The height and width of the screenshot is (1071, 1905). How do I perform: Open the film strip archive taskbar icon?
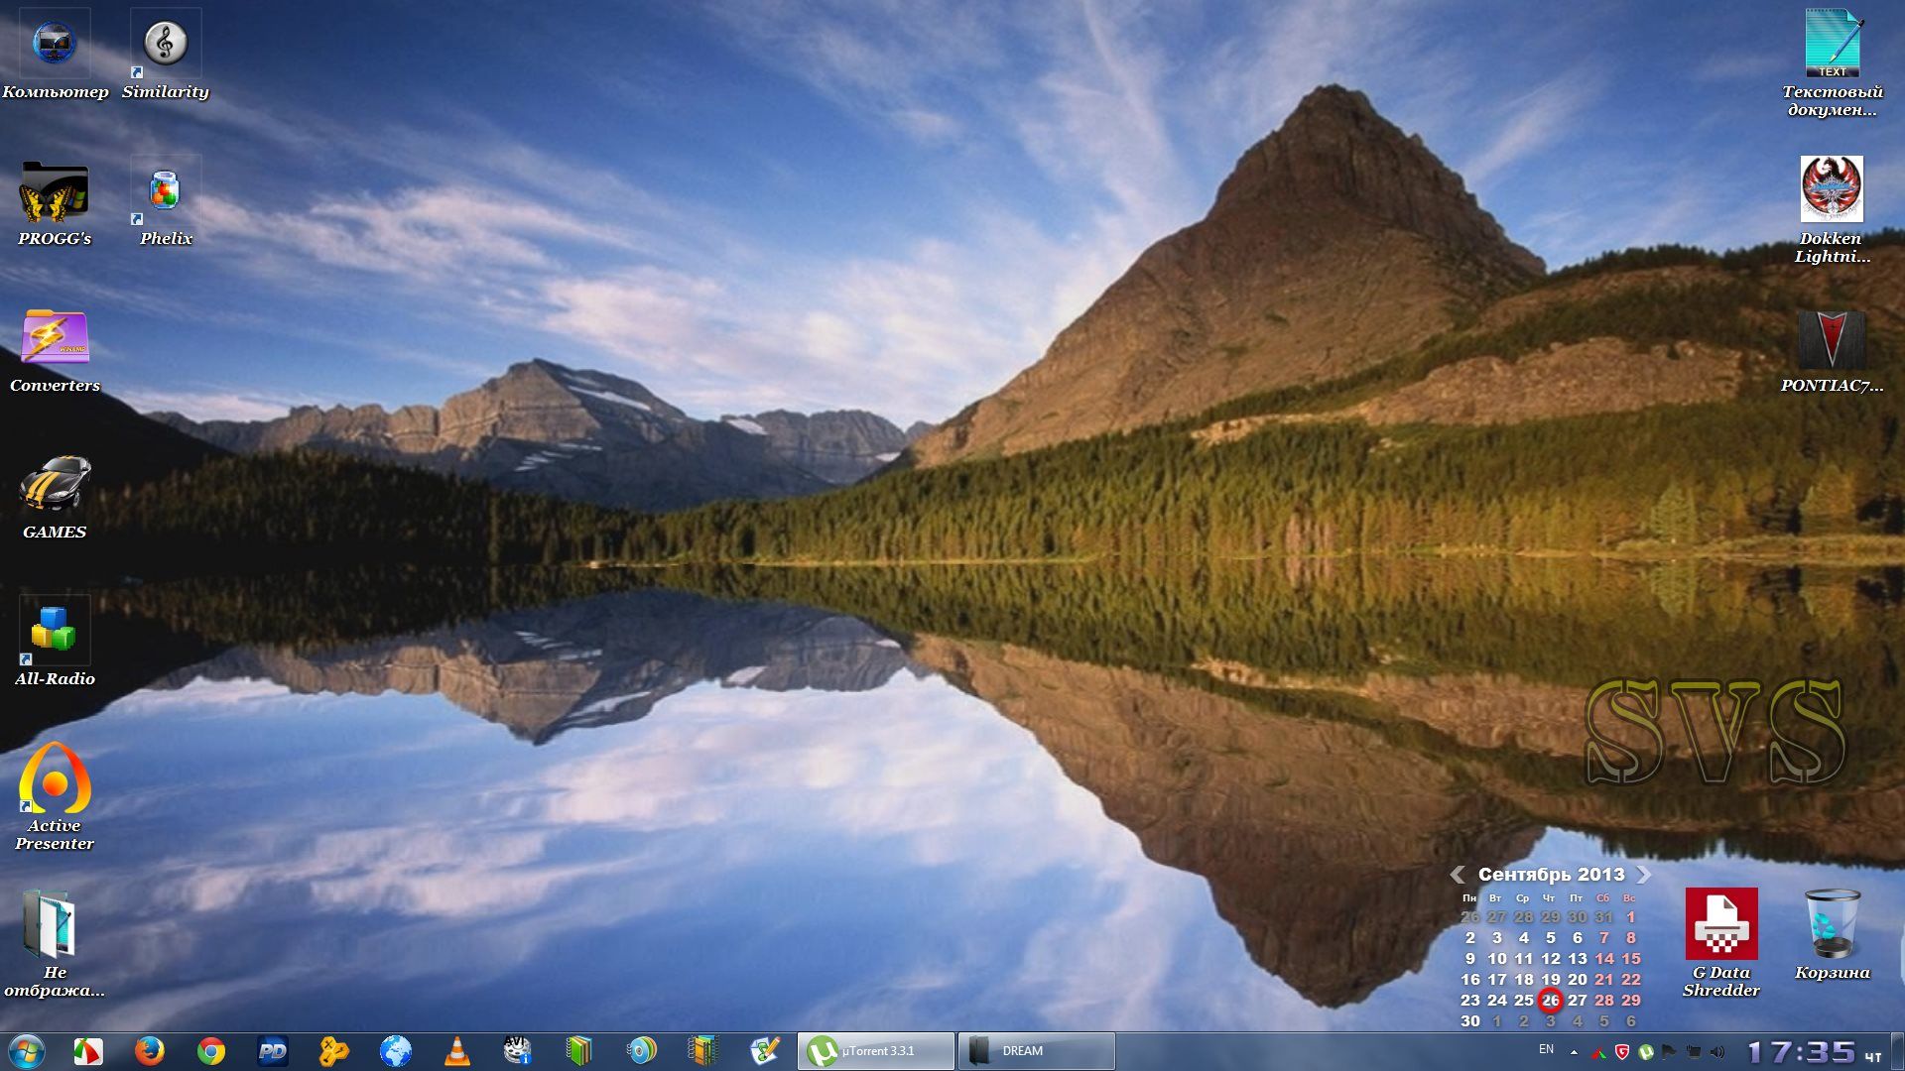[x=702, y=1051]
